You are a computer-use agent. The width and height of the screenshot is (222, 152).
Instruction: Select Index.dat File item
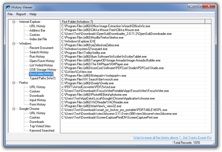[38, 39]
